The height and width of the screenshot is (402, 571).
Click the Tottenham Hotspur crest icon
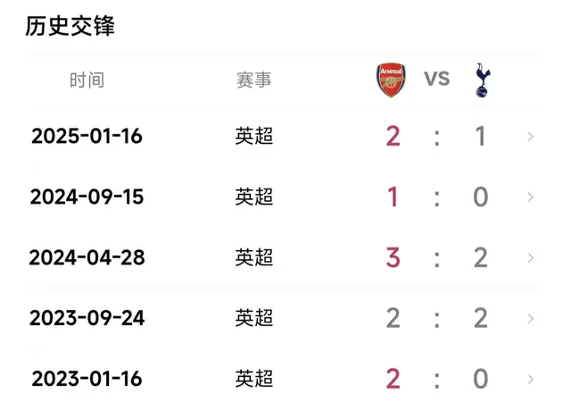point(482,80)
